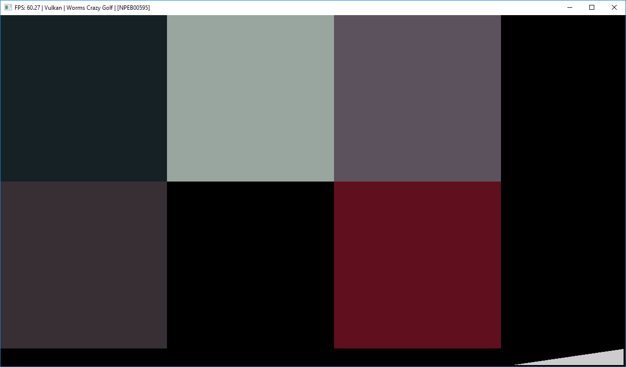This screenshot has width=626, height=367.
Task: Click the FPS counter in title bar
Action: pos(27,8)
